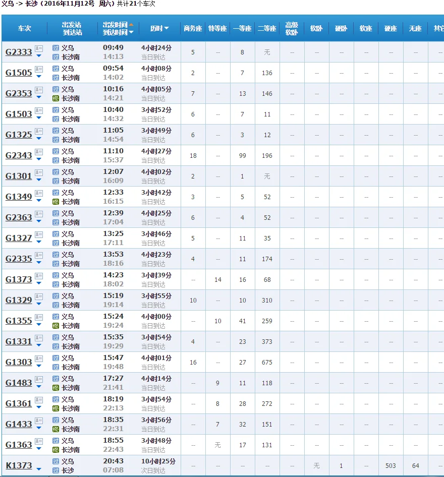Show stops using the arrow under G1329
Image resolution: width=444 pixels, height=477 pixels.
coord(39,304)
